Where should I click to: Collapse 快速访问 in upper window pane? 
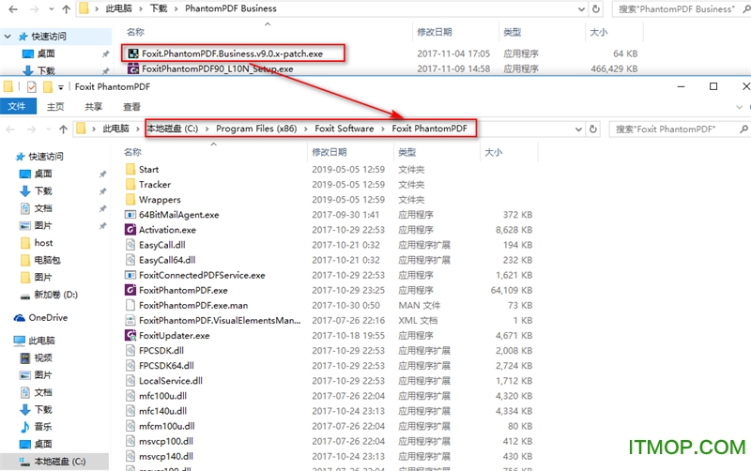[x=8, y=37]
